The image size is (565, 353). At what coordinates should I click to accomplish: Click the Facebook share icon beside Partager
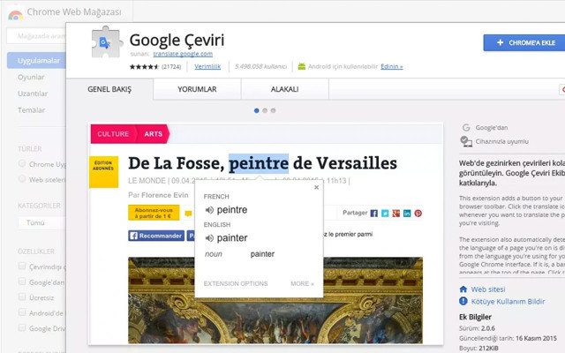(x=374, y=214)
